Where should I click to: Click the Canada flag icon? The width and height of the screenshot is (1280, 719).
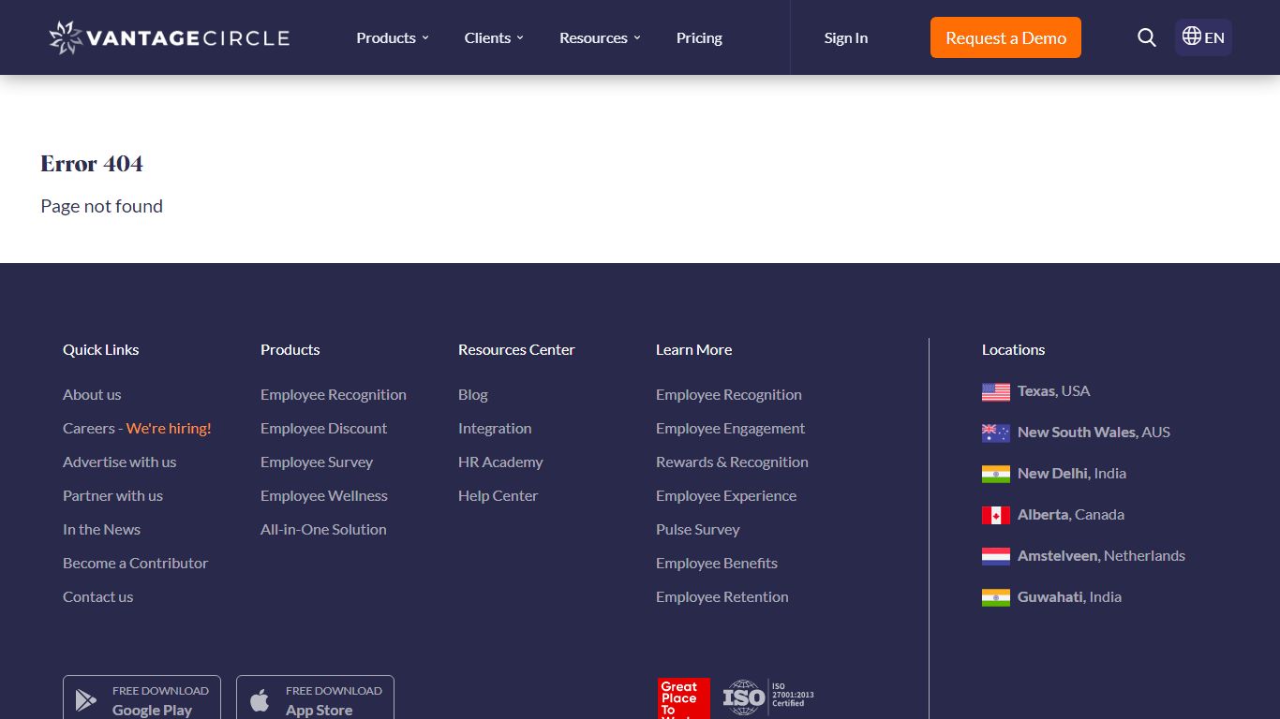[996, 515]
